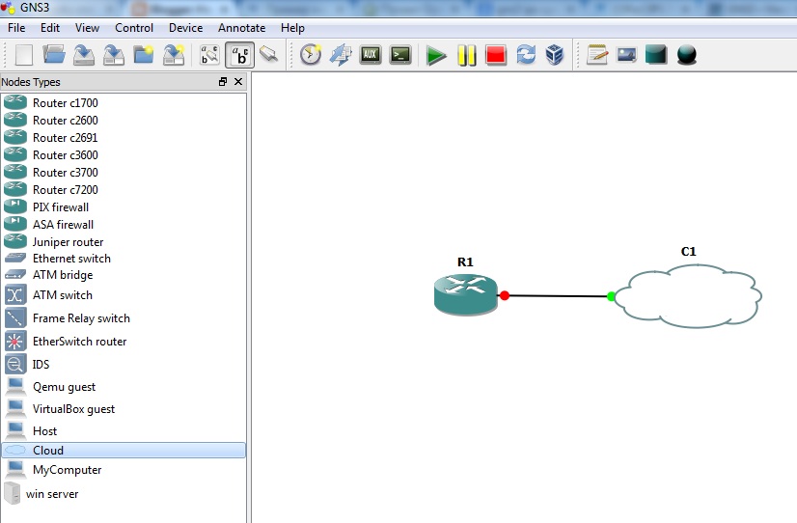Close the Nodes Types panel

238,82
